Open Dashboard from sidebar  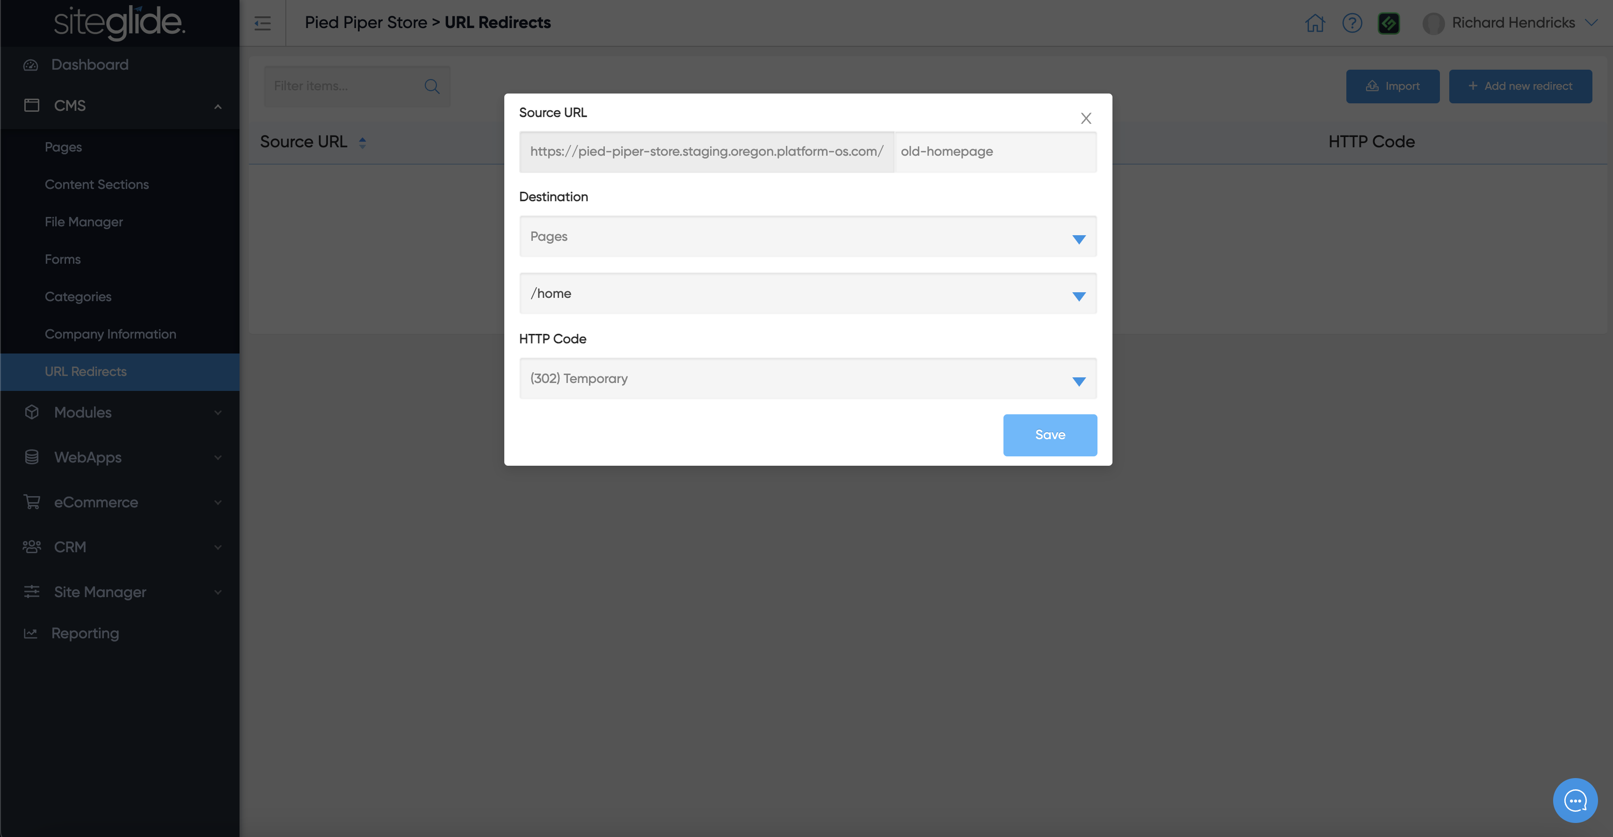point(89,65)
